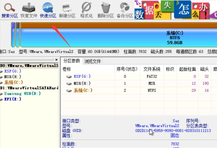Screen dimensions: 217x148
Task: Switch to the 分区参数 tab
Action: 71,61
